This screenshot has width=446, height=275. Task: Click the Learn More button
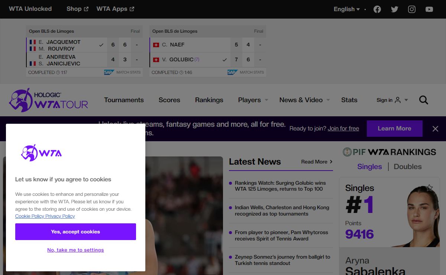click(x=395, y=129)
